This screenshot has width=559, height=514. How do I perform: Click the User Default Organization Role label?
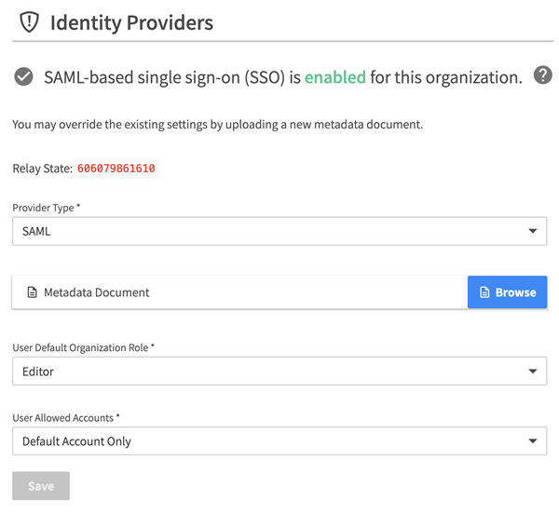(x=83, y=347)
